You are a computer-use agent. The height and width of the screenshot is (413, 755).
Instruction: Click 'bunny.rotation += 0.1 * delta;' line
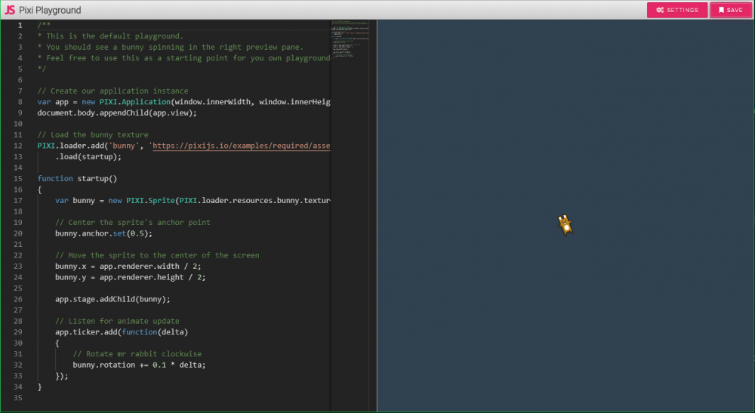139,365
